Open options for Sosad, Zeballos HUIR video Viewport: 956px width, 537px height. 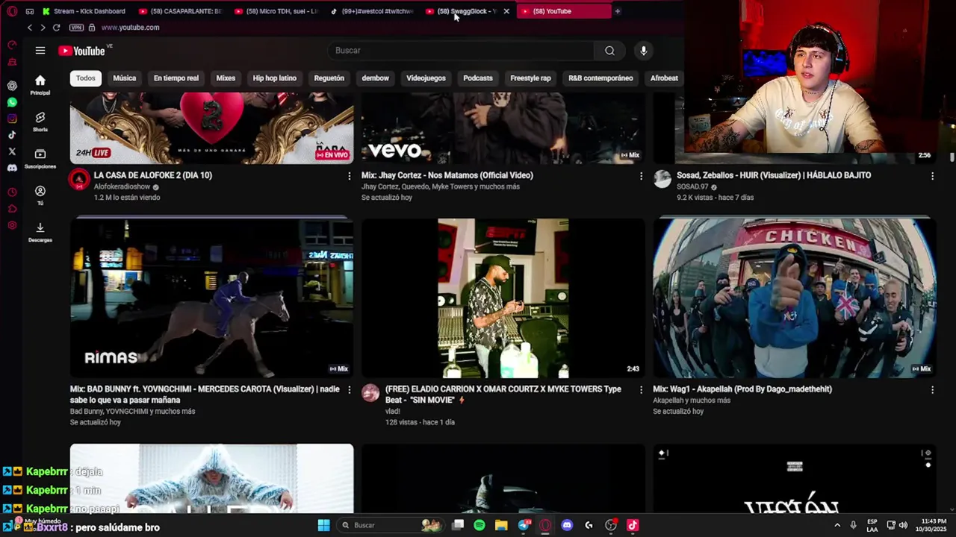932,176
